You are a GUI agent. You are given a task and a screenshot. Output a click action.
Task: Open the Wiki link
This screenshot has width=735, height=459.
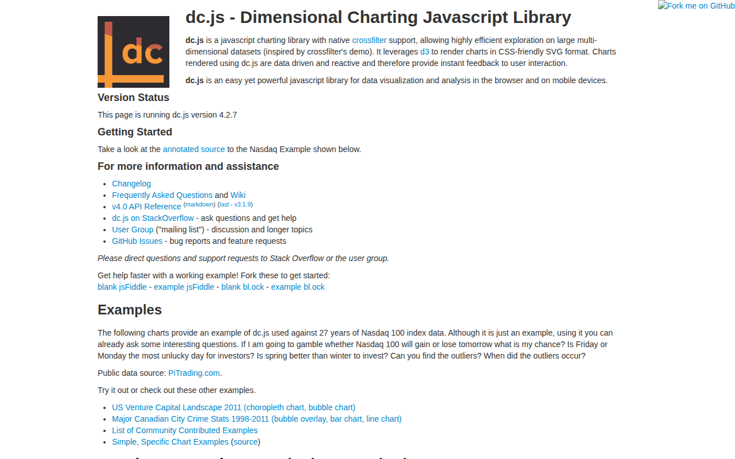point(238,195)
